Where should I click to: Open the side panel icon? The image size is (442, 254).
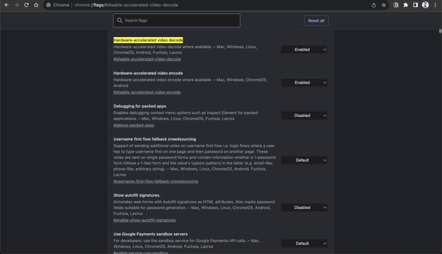tap(415, 5)
